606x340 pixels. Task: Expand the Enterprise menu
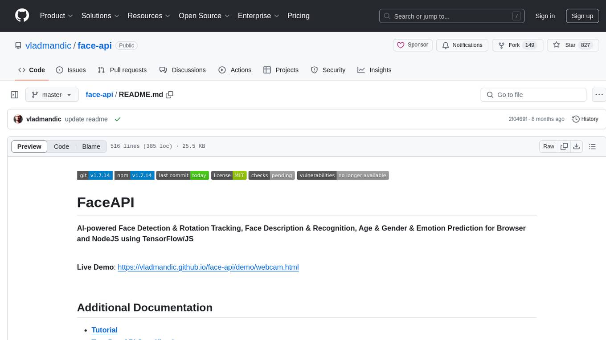pyautogui.click(x=259, y=16)
